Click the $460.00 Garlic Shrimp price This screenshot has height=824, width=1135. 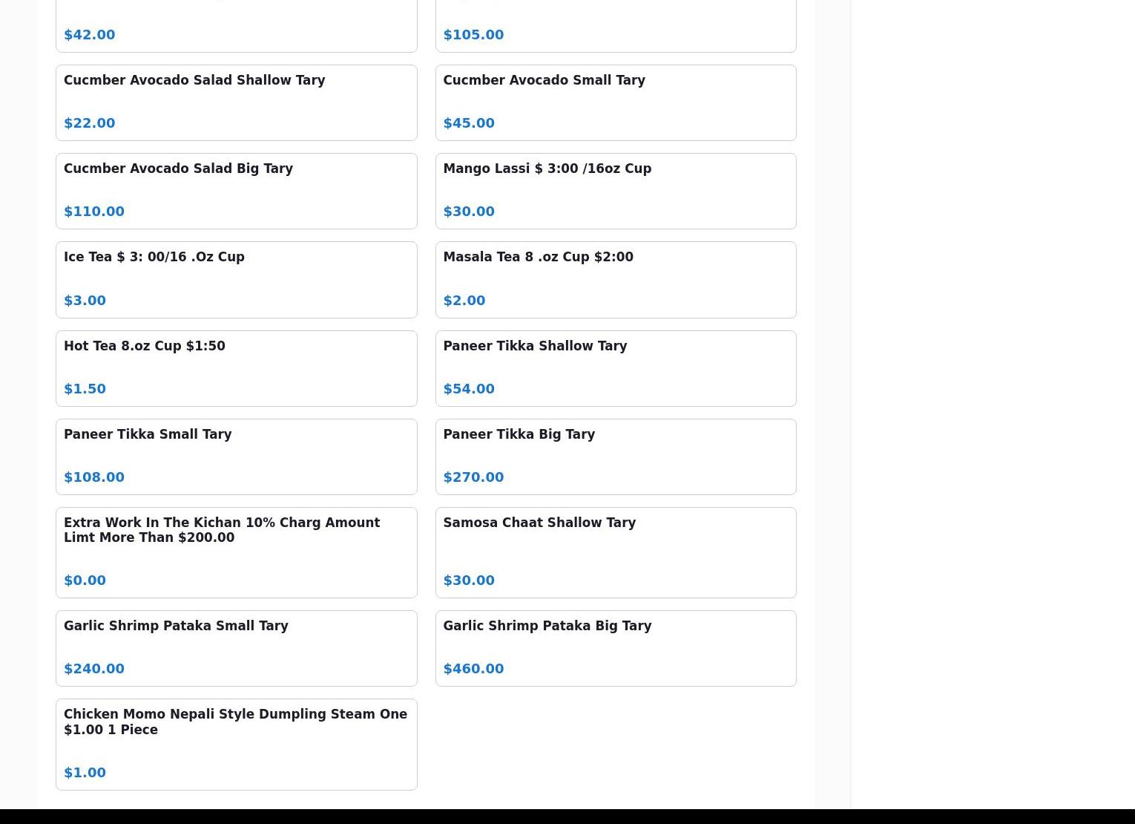[x=473, y=669]
